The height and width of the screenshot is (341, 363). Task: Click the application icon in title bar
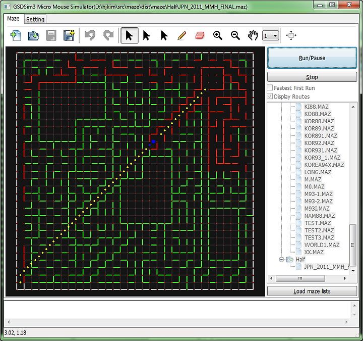click(x=7, y=7)
